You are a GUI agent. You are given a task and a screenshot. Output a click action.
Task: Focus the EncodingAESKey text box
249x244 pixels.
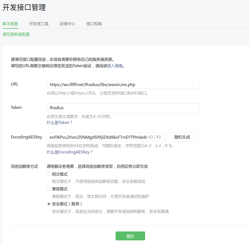tap(97, 137)
